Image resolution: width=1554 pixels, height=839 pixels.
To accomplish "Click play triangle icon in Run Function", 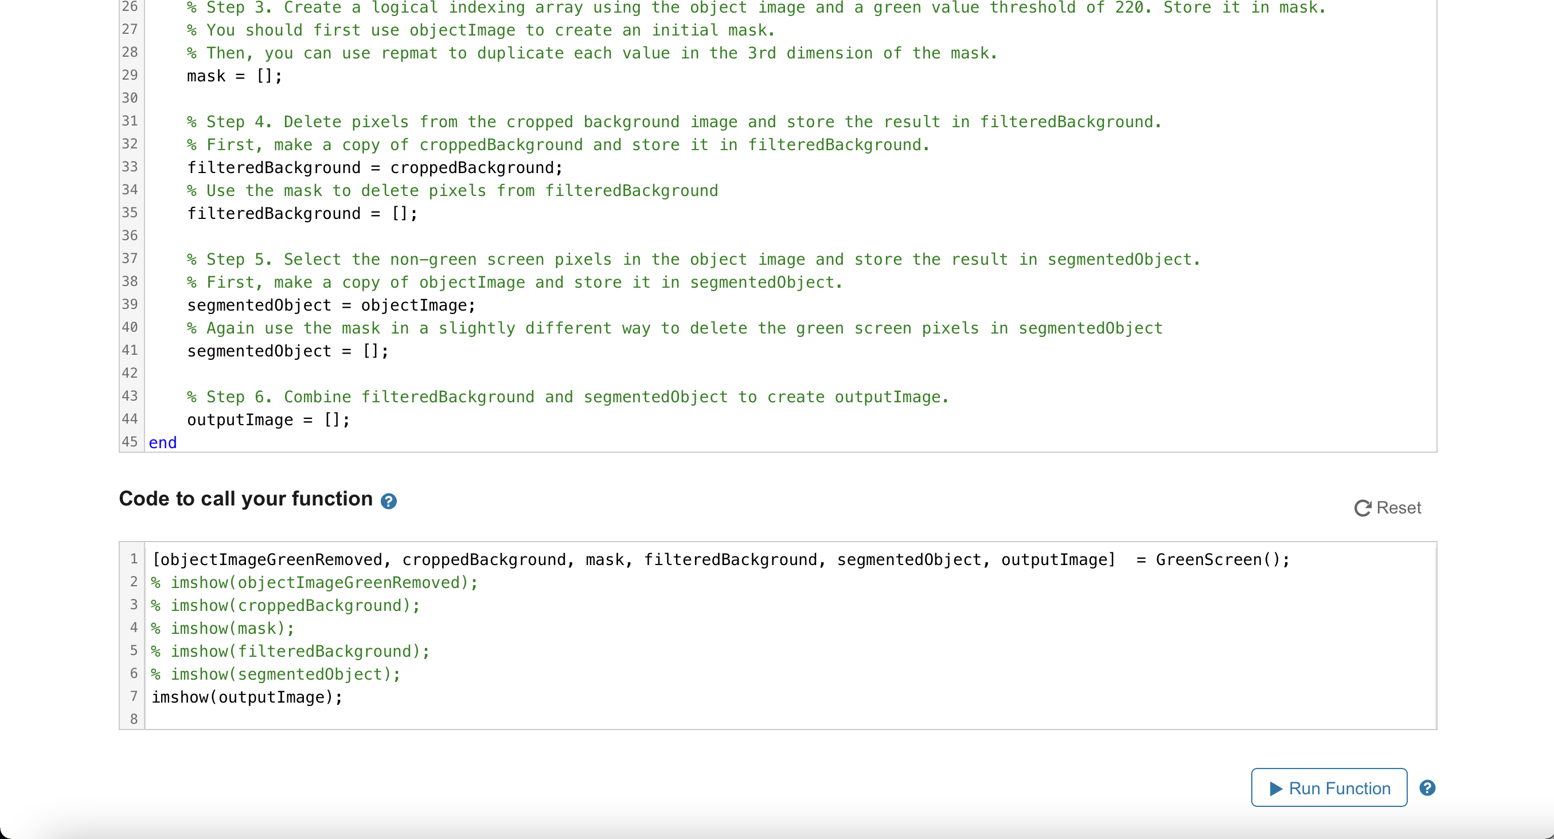I will pos(1275,789).
